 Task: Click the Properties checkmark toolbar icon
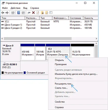coord(38,13)
